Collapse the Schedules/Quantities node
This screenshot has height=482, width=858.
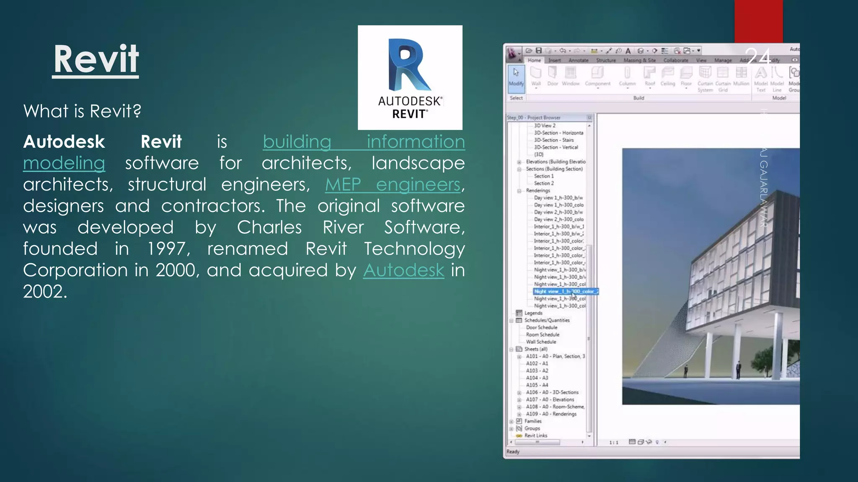pyautogui.click(x=511, y=320)
